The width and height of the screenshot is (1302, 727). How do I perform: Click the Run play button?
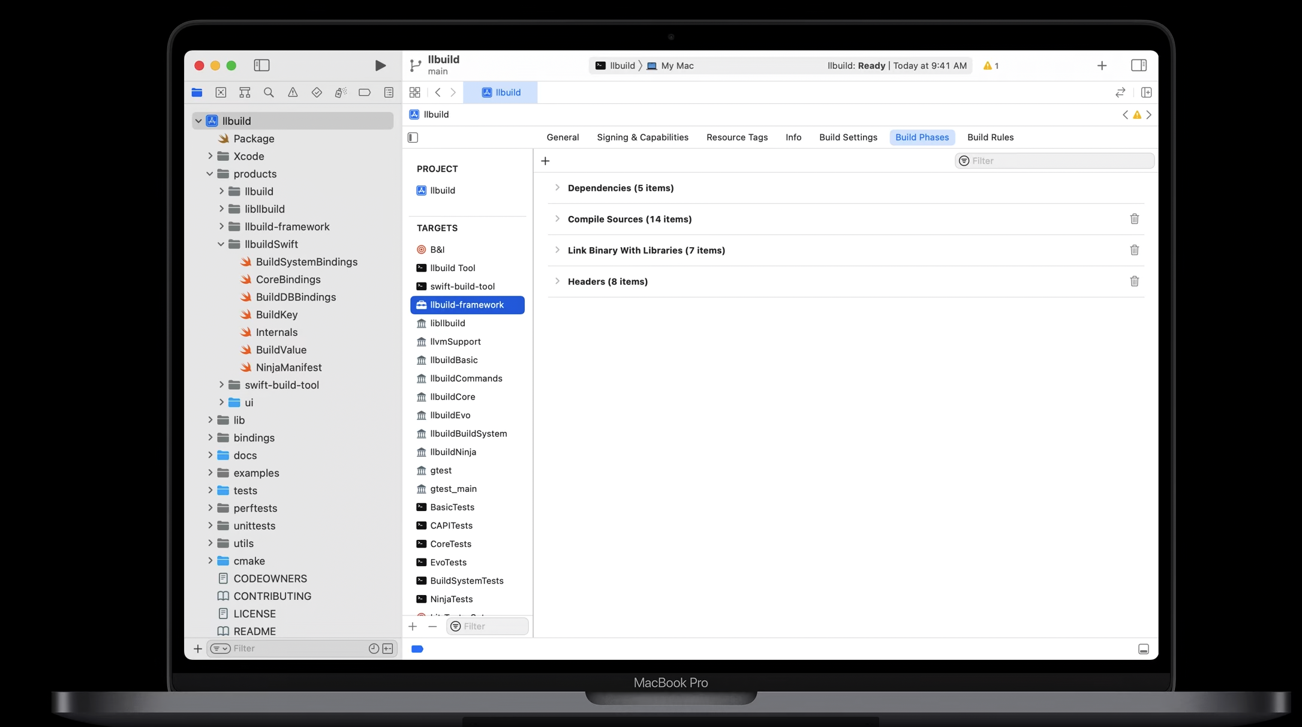[380, 65]
